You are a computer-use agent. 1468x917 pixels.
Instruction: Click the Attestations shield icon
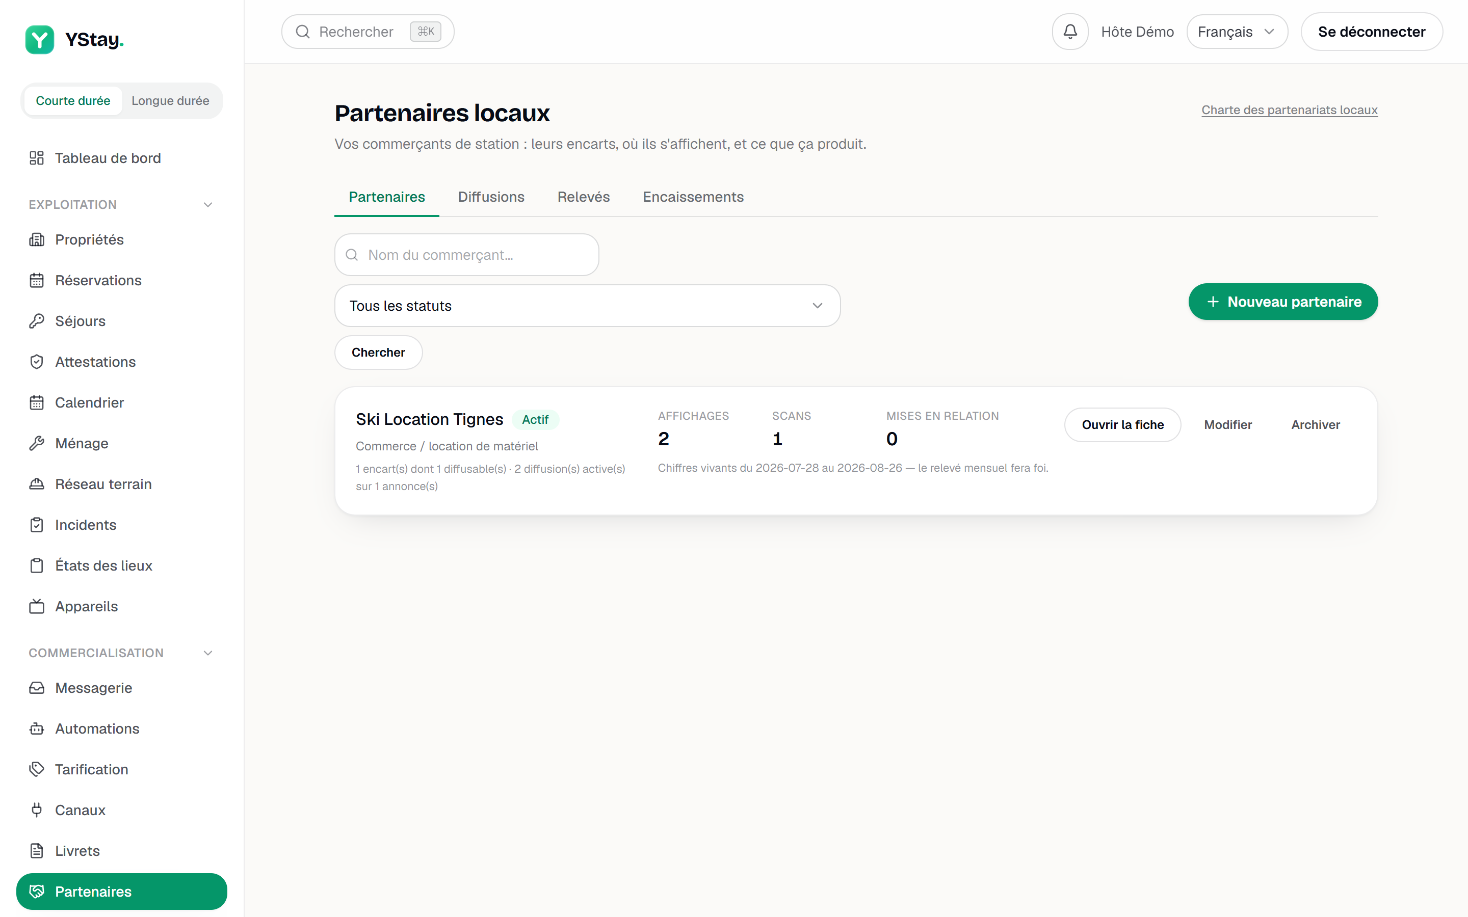click(x=36, y=362)
